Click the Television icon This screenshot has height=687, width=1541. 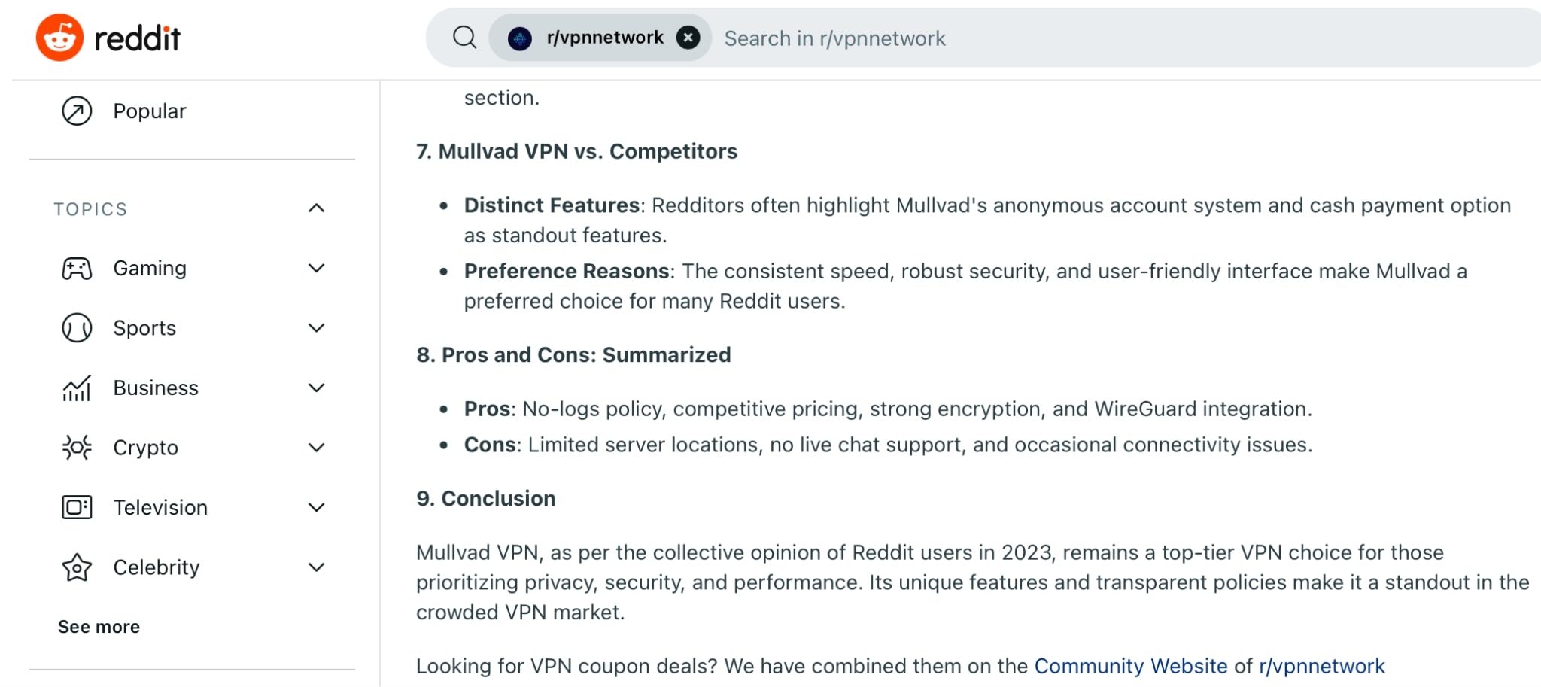77,507
